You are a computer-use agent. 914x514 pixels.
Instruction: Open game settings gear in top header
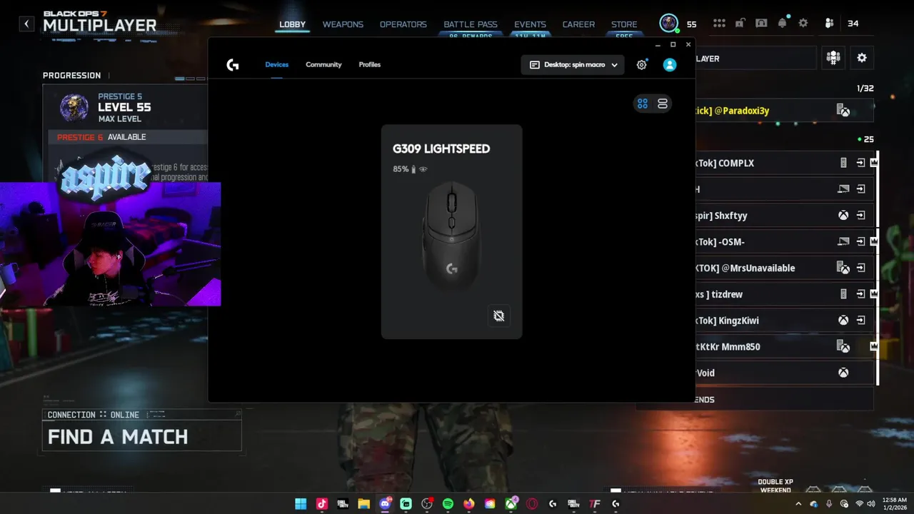[803, 24]
